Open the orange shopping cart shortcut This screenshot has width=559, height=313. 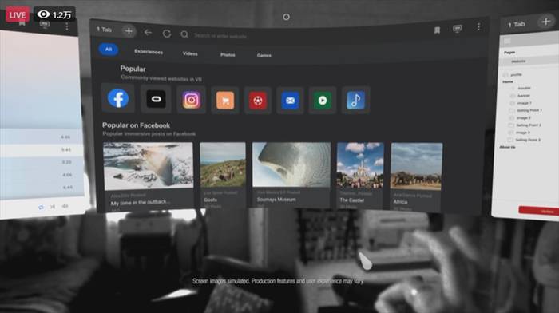coord(225,101)
